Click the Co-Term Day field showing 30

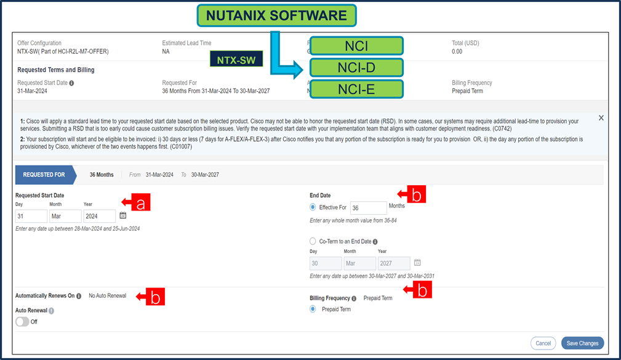pos(326,263)
